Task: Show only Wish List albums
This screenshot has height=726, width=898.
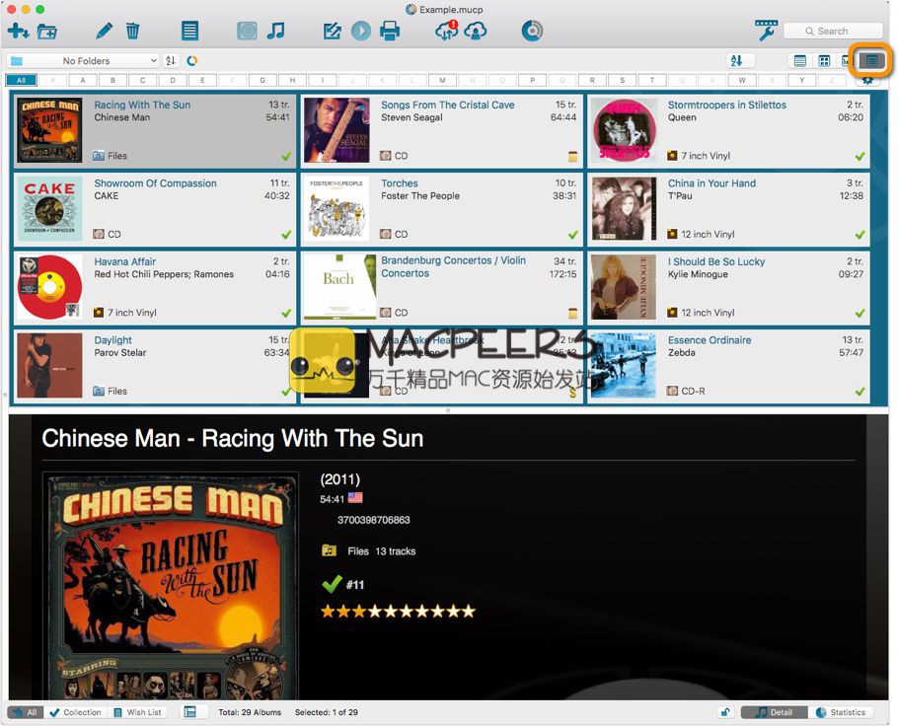Action: pyautogui.click(x=137, y=712)
